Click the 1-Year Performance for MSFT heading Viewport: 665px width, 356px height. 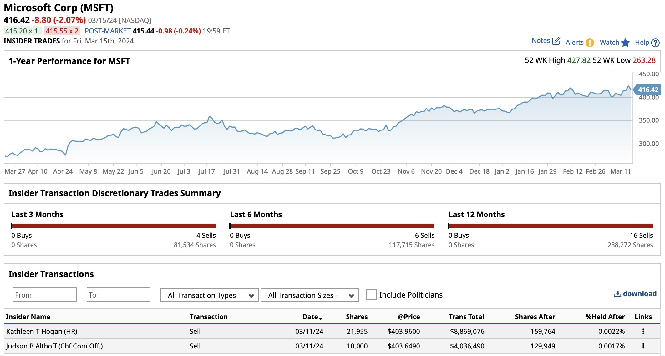tap(69, 61)
